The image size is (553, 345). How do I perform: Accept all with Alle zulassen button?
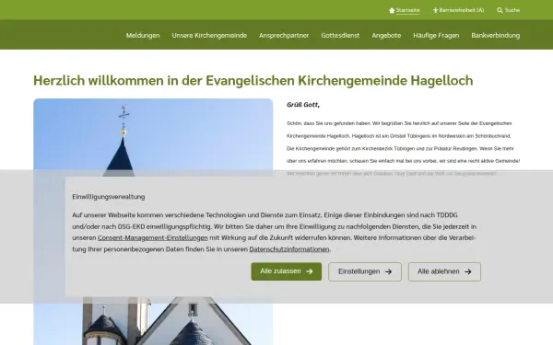click(287, 271)
